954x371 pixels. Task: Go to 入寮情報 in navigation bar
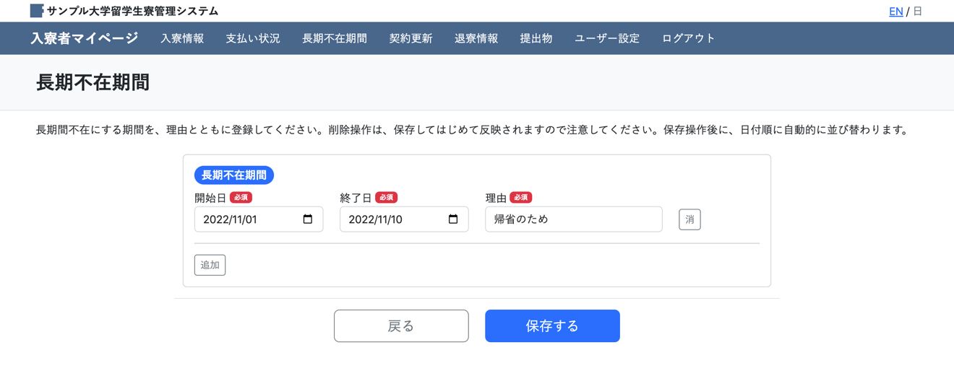tap(182, 39)
